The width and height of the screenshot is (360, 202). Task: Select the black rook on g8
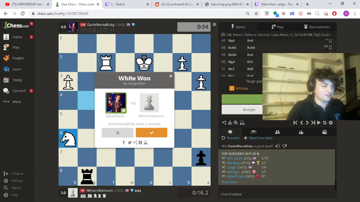pyautogui.click(x=87, y=177)
